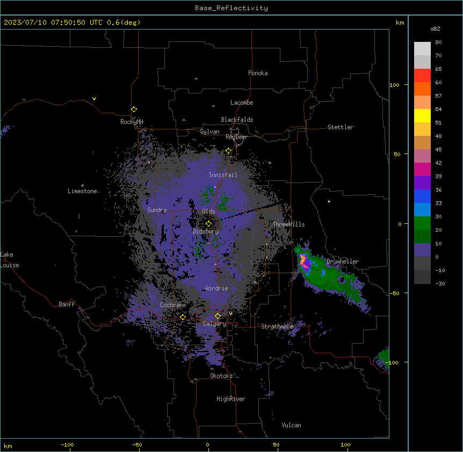Screen dimensions: 463x452
Task: Click the RockyMH label
Action: (x=132, y=122)
